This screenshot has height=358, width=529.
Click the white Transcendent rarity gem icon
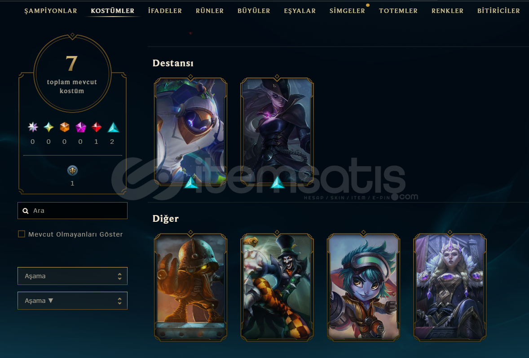pos(33,127)
